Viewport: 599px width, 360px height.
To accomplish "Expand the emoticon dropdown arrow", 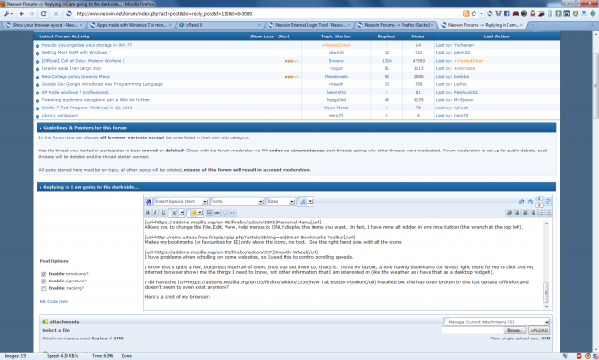I will (200, 213).
